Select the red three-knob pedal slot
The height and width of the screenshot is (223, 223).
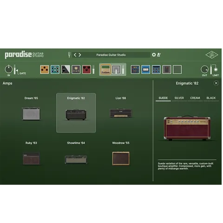coord(86,69)
